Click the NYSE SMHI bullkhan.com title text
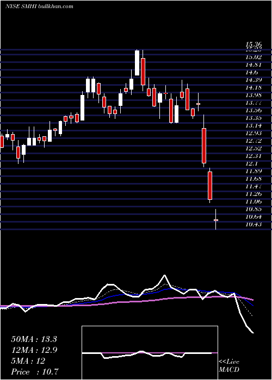Screen dimensions: 272x380 [39, 7]
